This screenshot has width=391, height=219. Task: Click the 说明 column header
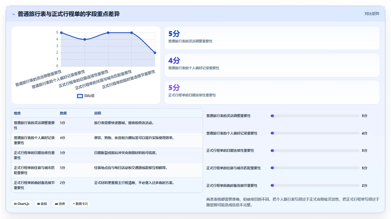(98, 113)
